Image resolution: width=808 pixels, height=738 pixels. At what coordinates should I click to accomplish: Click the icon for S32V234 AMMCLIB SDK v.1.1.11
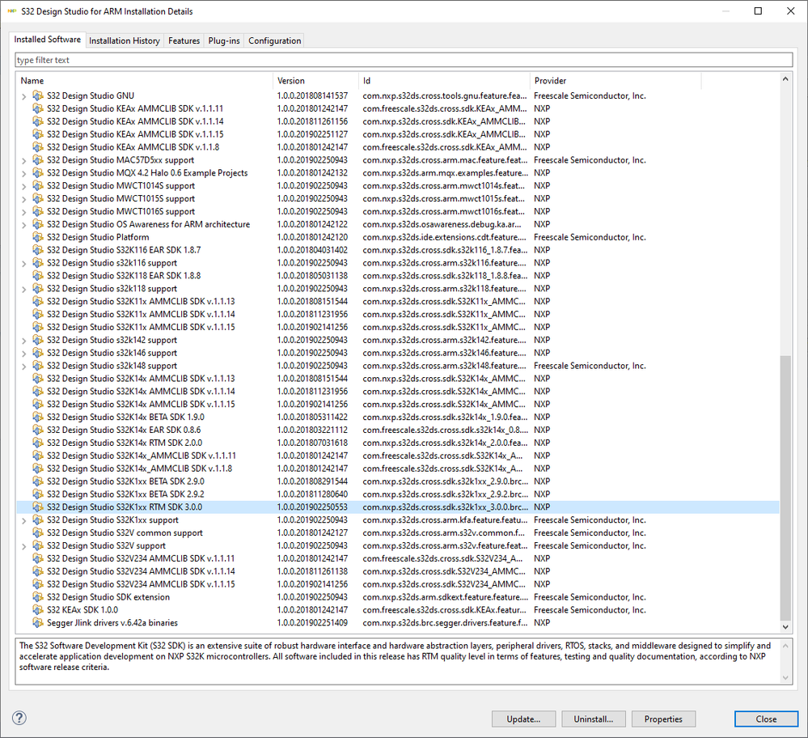38,558
